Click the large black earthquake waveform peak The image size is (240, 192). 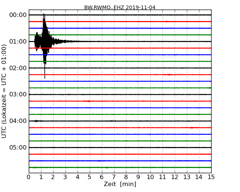[44, 41]
